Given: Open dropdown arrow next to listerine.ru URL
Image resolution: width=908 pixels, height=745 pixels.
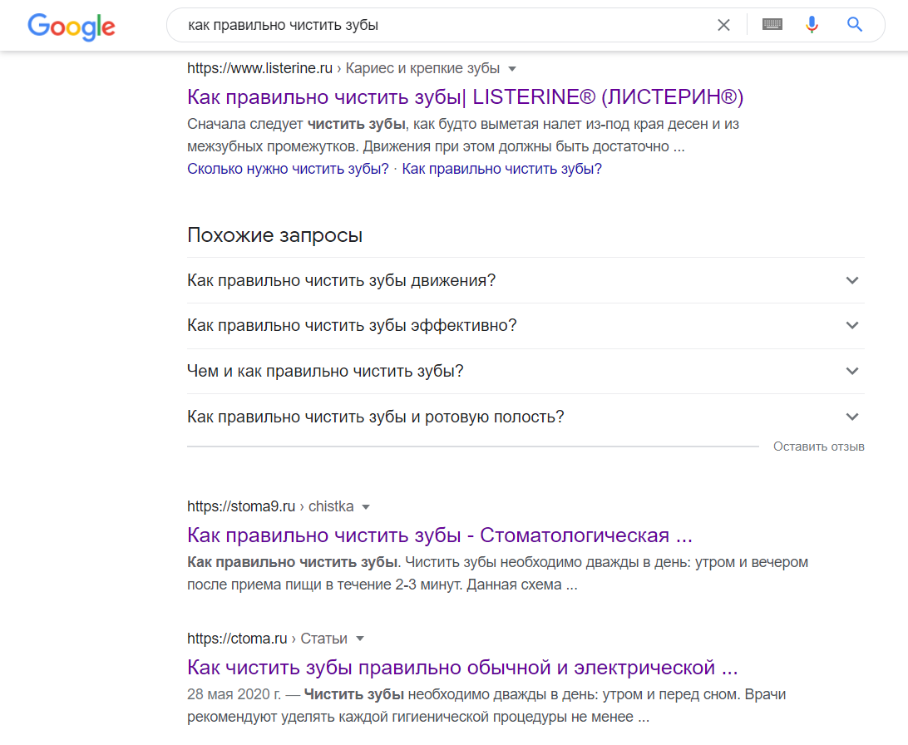Looking at the screenshot, I should coord(512,68).
